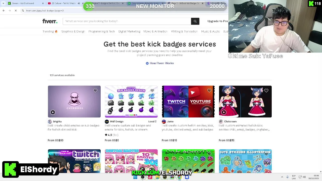Open the Music & Audio category
The height and width of the screenshot is (181, 322).
(x=211, y=31)
